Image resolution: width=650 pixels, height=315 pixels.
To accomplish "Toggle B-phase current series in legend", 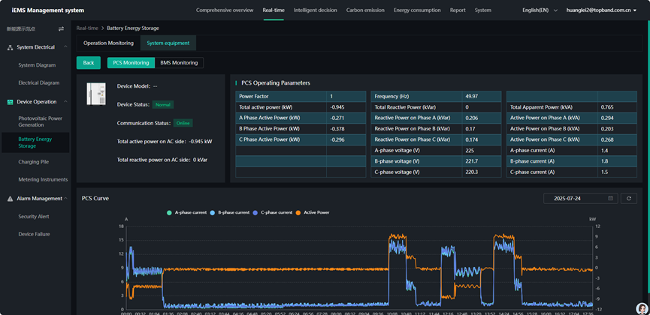I will (x=233, y=213).
